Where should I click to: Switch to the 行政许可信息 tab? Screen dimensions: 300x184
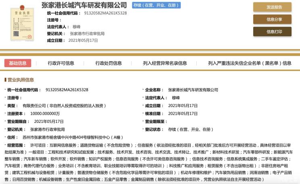pyautogui.click(x=61, y=63)
